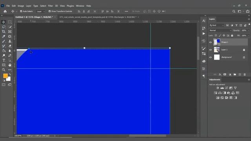This screenshot has height=141, width=251.
Task: Click the Adjustments panel tab
Action: pos(215,80)
